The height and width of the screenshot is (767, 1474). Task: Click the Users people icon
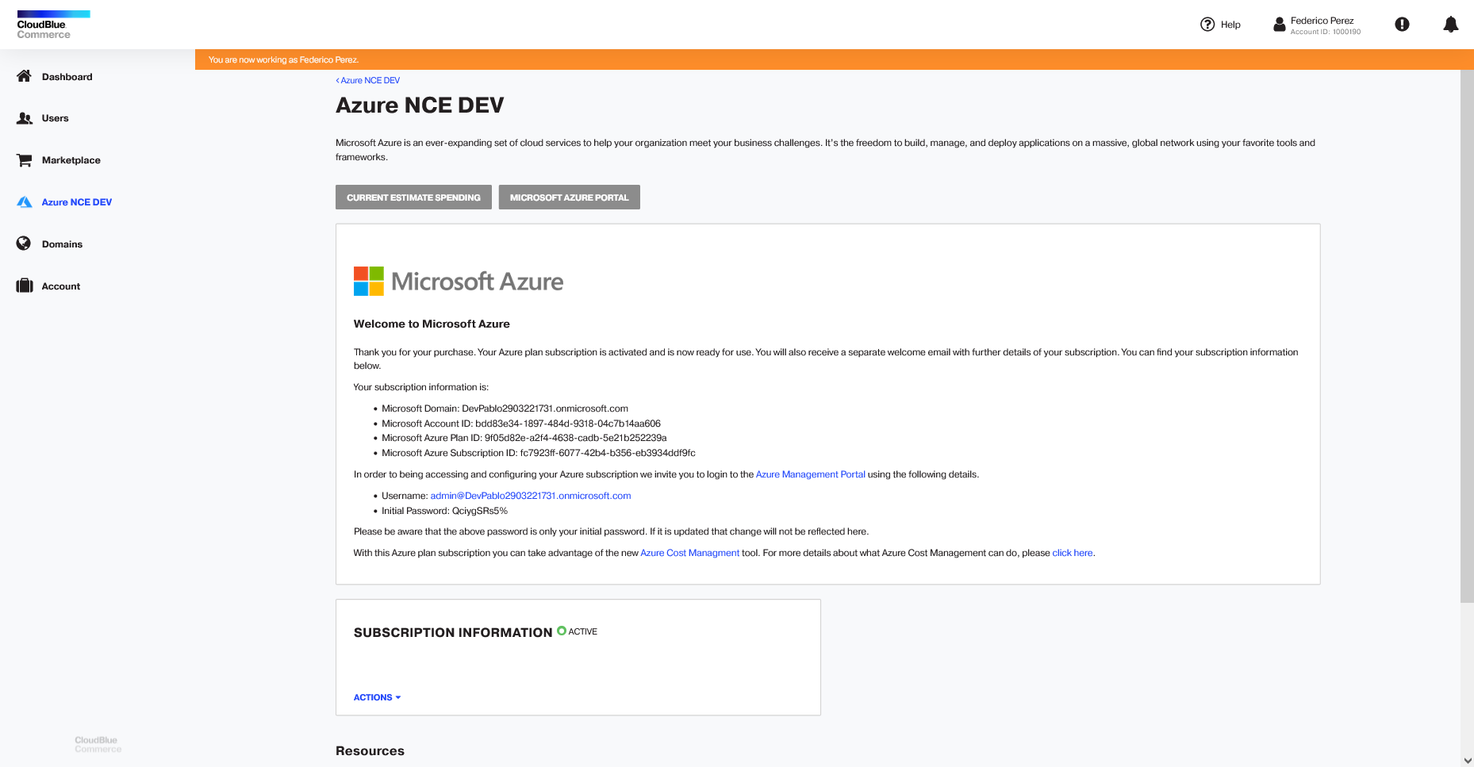(25, 118)
